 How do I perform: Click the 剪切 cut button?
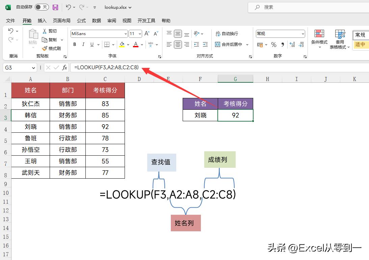[x=50, y=31]
